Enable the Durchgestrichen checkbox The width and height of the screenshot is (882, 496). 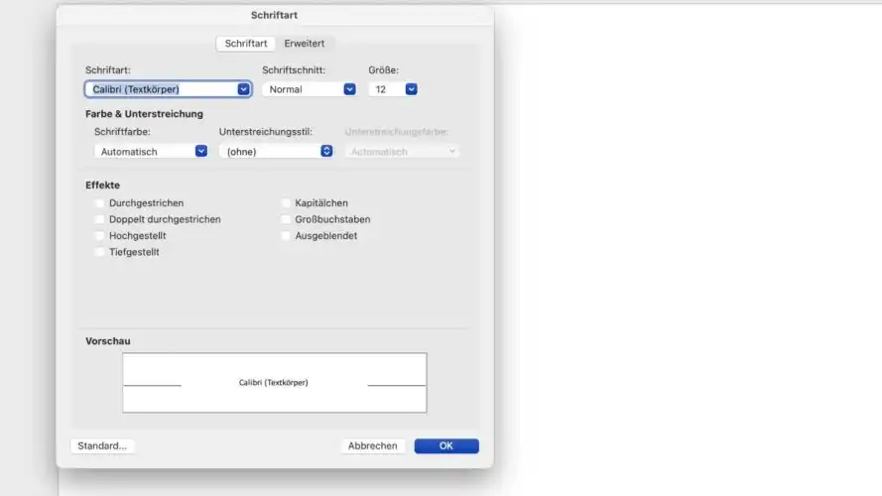coord(99,203)
